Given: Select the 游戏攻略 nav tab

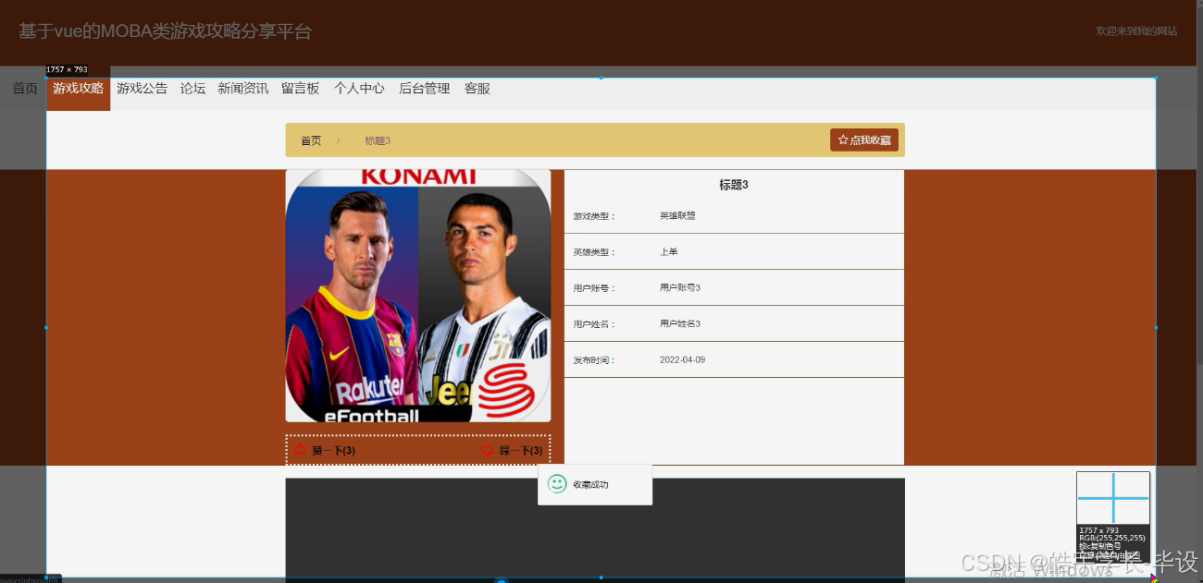Looking at the screenshot, I should tap(78, 89).
